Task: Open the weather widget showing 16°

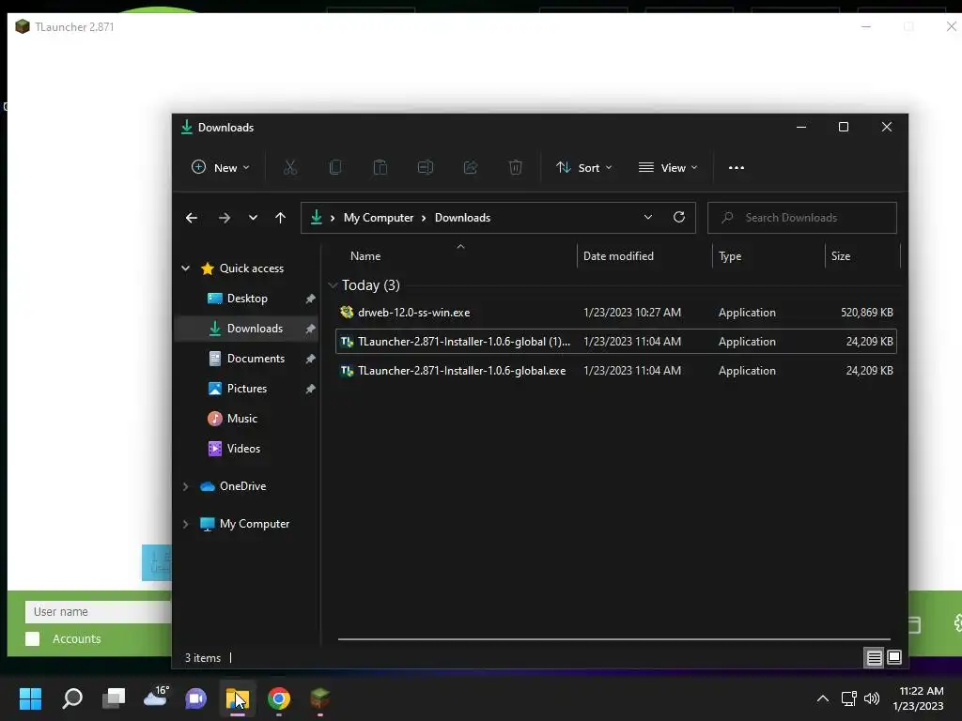Action: (156, 698)
